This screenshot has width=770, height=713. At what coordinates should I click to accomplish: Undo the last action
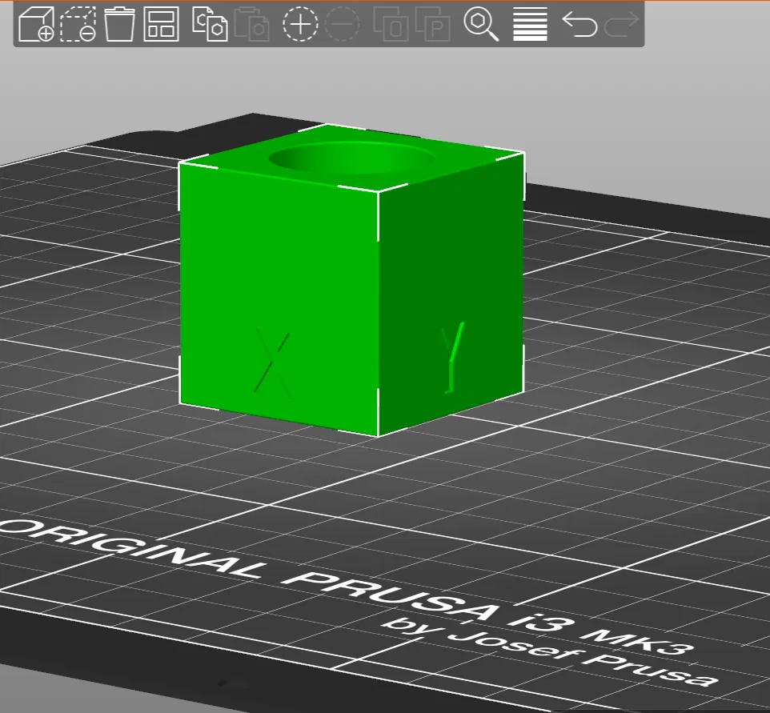point(580,24)
